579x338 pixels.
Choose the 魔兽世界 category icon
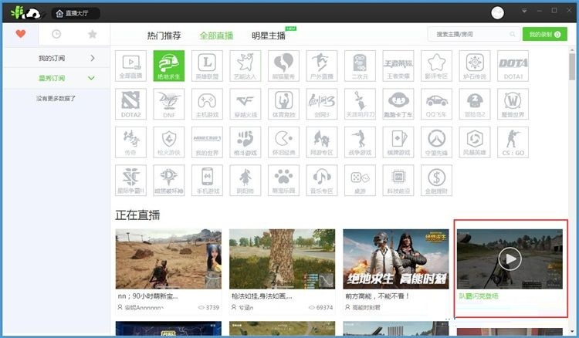(513, 103)
